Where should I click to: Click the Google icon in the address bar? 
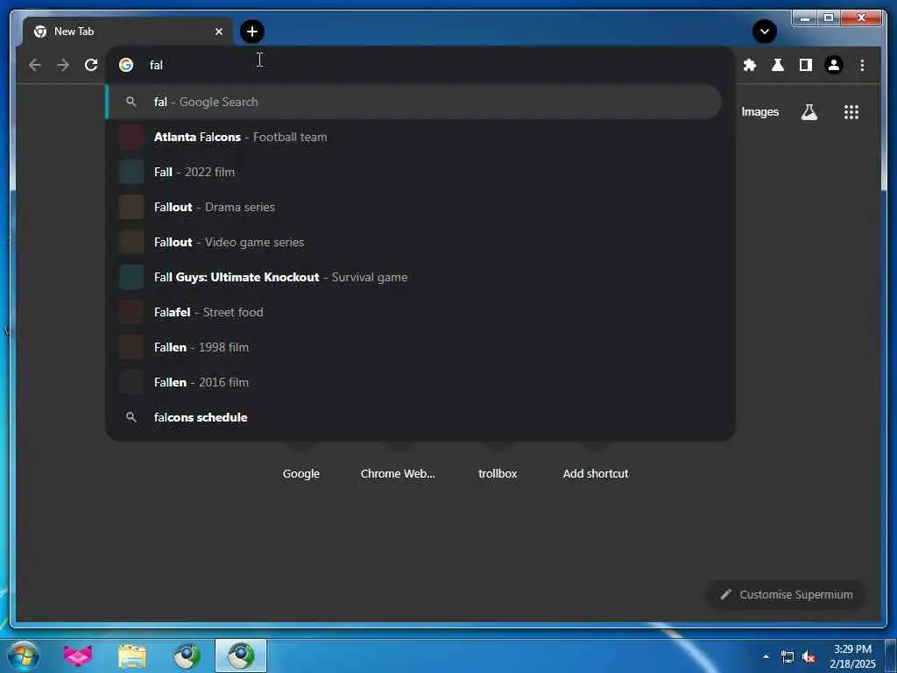point(126,65)
